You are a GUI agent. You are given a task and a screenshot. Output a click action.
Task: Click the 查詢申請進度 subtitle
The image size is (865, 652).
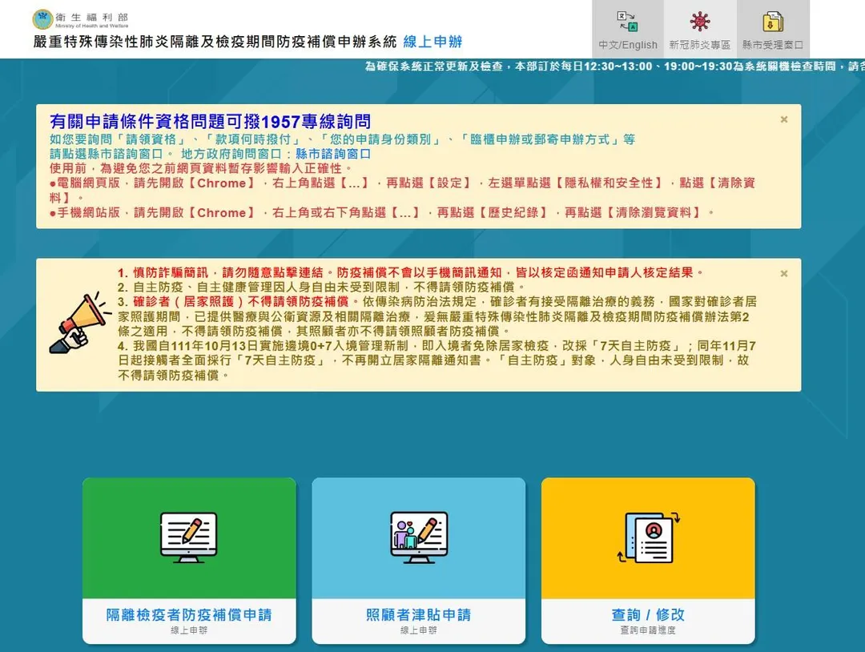pyautogui.click(x=648, y=630)
